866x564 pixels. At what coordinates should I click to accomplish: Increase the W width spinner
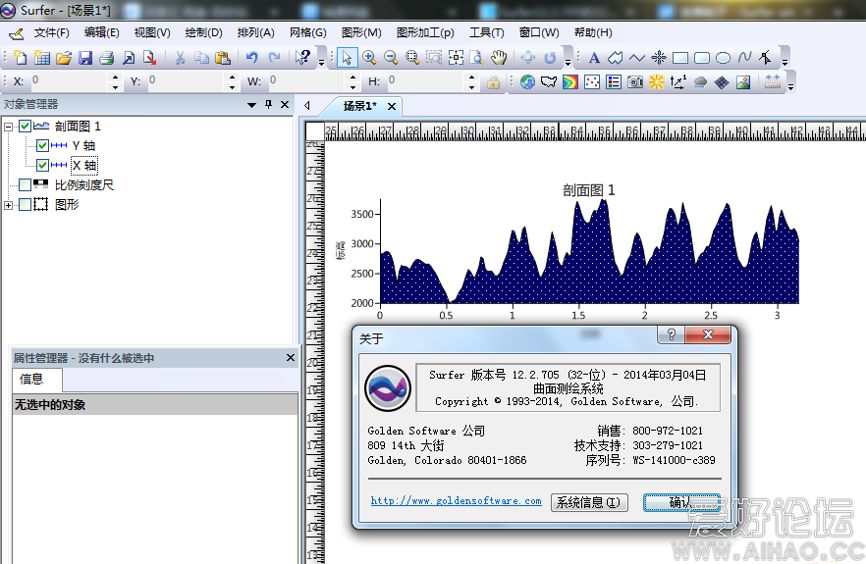point(352,77)
